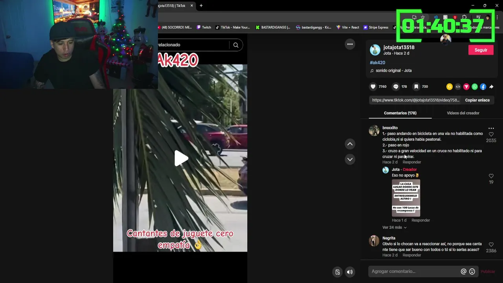Screen dimensions: 503x283
Task: Open sonido original - Jota sound link
Action: 394,71
